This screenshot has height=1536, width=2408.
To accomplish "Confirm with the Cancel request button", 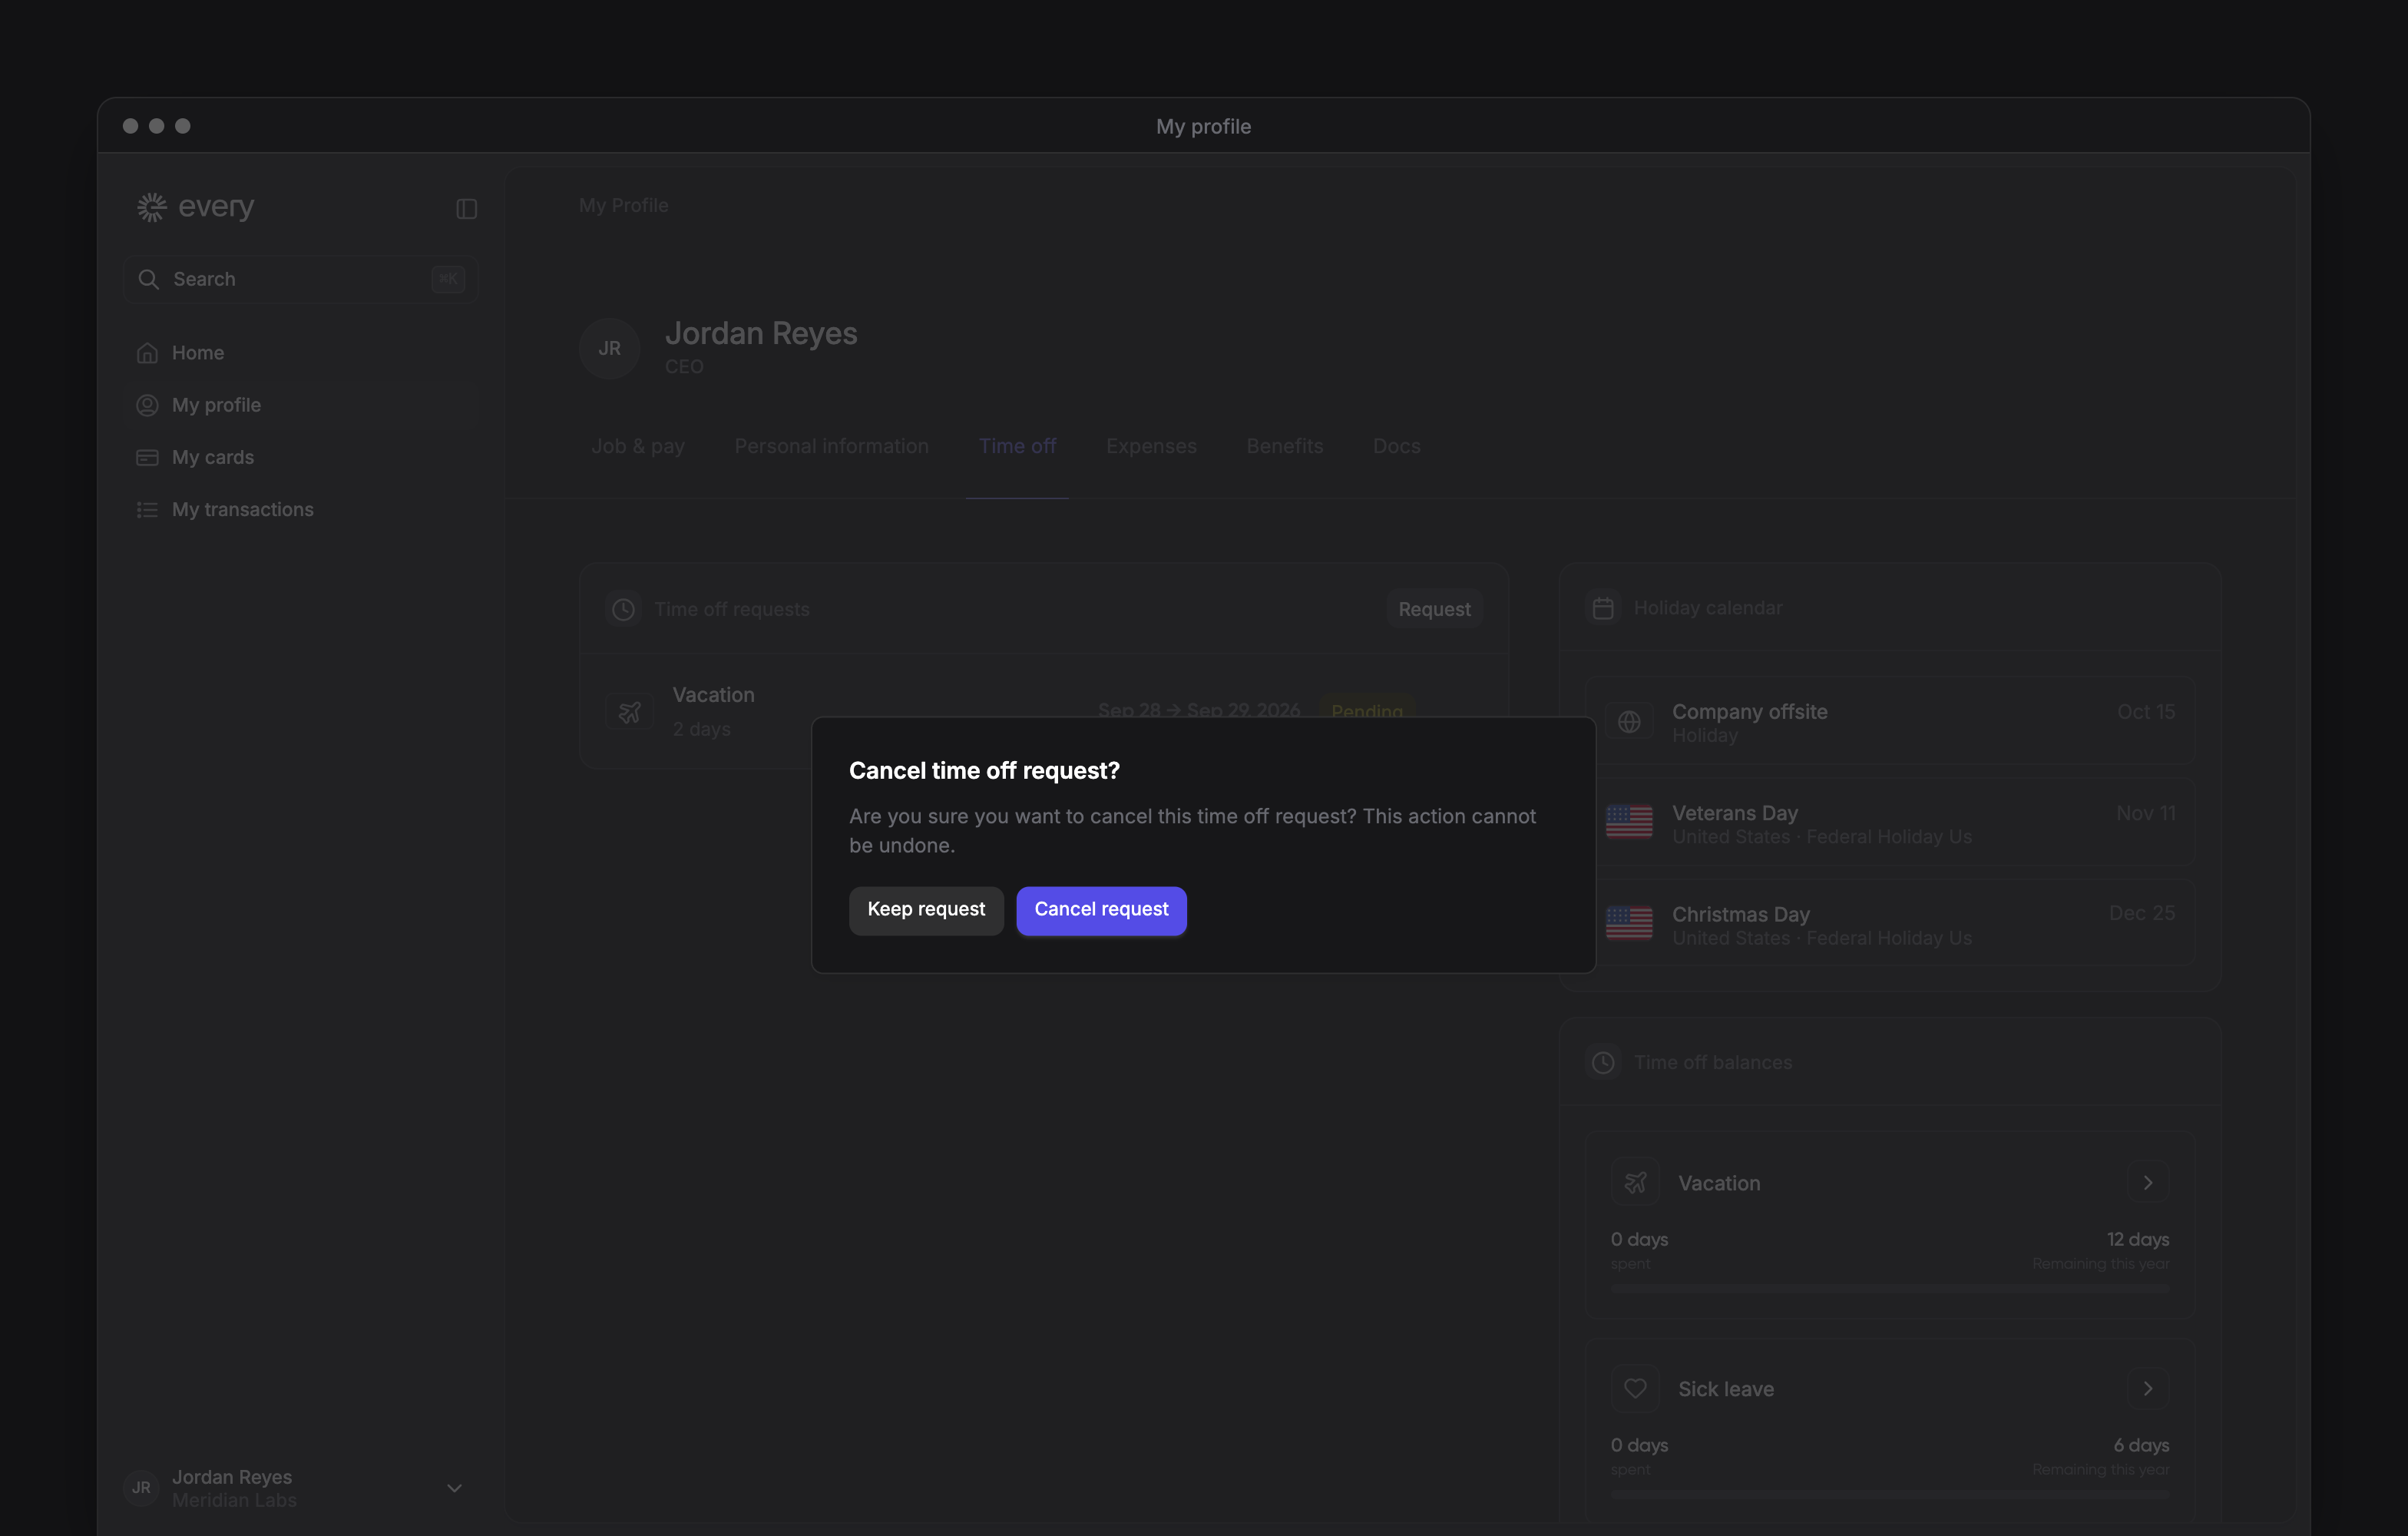I will pos(1101,910).
